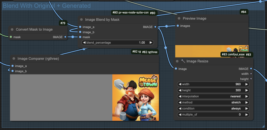Click the multiple_of 0 field

click(213, 114)
